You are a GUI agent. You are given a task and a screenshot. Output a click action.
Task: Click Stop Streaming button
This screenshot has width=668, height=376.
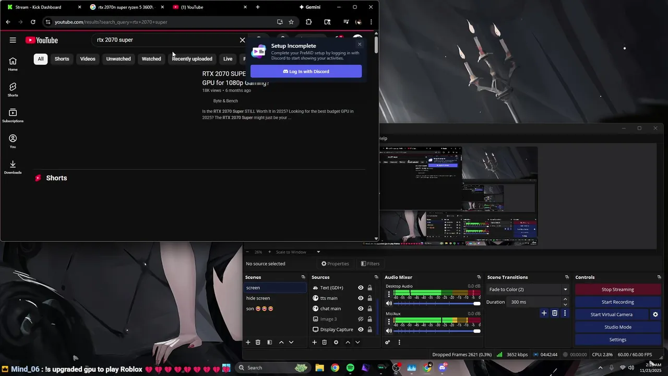[618, 289]
